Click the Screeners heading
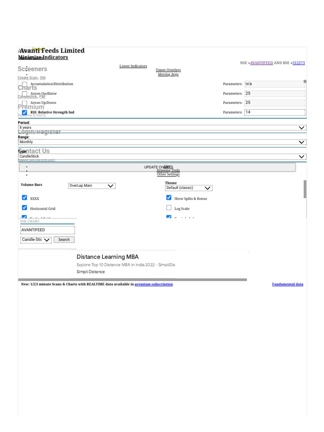 32,69
